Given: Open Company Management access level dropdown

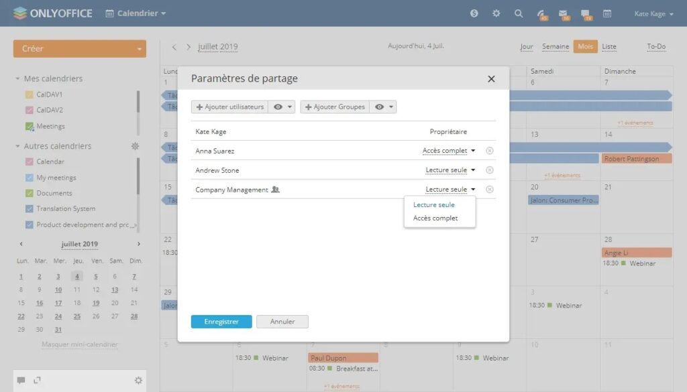Looking at the screenshot, I should pyautogui.click(x=450, y=189).
